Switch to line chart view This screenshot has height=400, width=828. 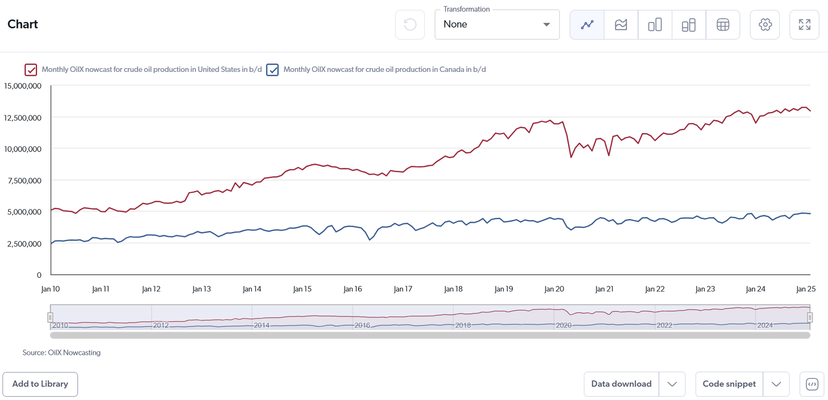click(587, 25)
